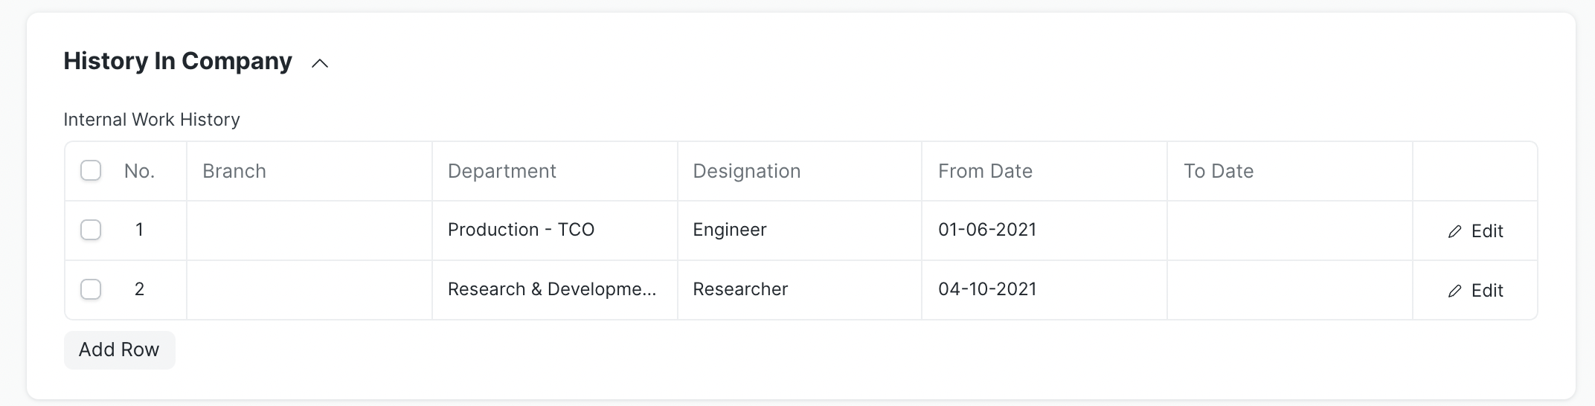1595x406 pixels.
Task: Collapse the History In Company section chevron
Action: coord(320,64)
